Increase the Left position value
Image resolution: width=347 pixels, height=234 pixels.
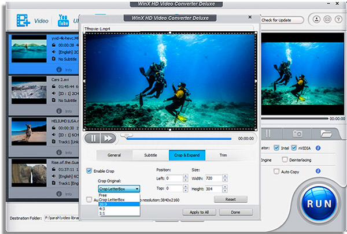click(186, 176)
